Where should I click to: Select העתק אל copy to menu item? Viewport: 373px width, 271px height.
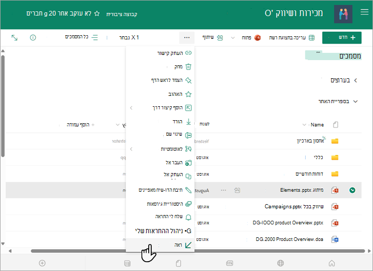pyautogui.click(x=160, y=175)
